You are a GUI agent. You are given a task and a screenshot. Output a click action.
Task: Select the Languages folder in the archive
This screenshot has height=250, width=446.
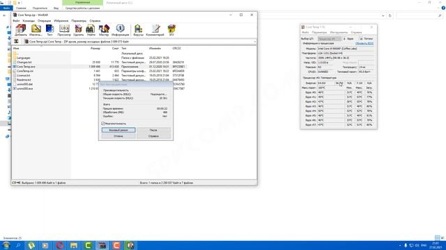(x=23, y=58)
